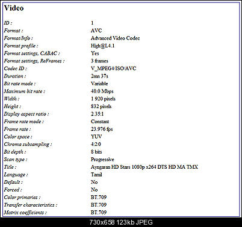Select the Color space YUV value
242x227 pixels.
tap(96, 137)
